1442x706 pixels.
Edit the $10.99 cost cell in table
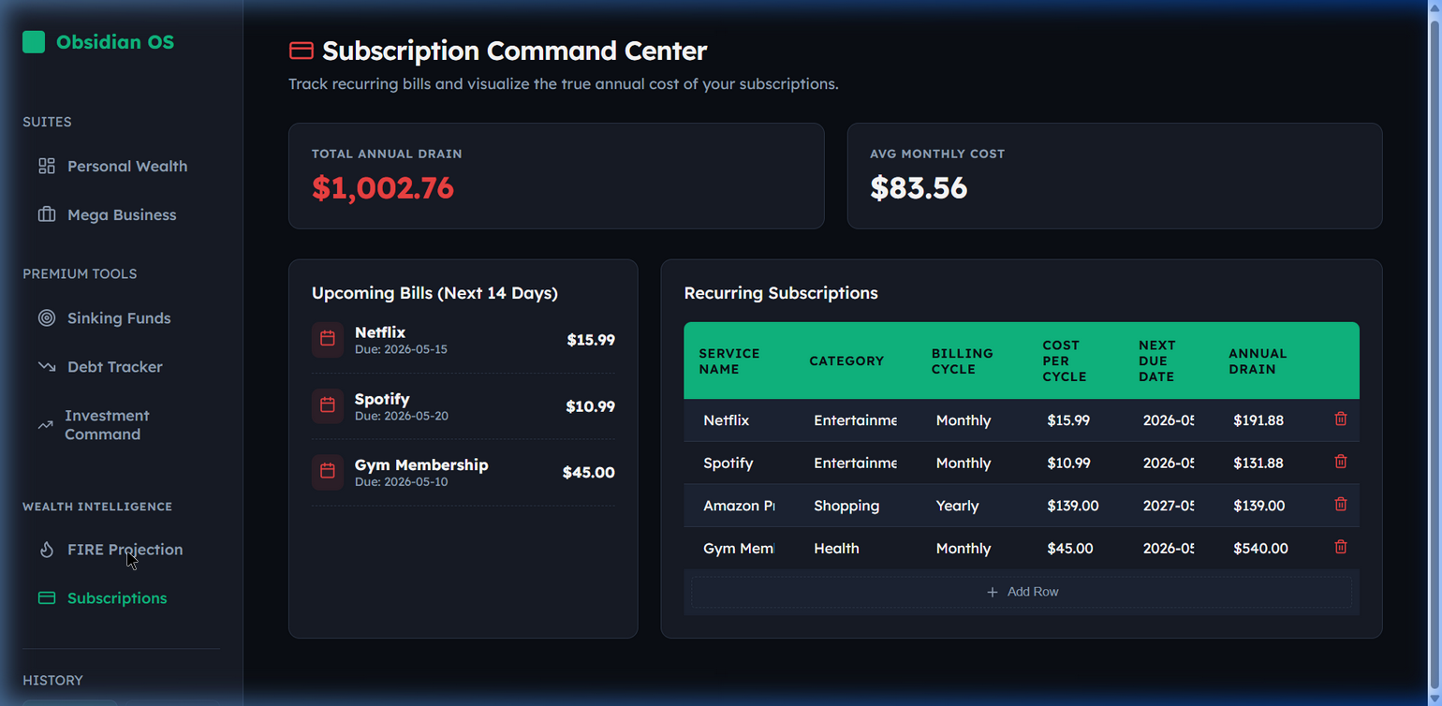coord(1075,463)
